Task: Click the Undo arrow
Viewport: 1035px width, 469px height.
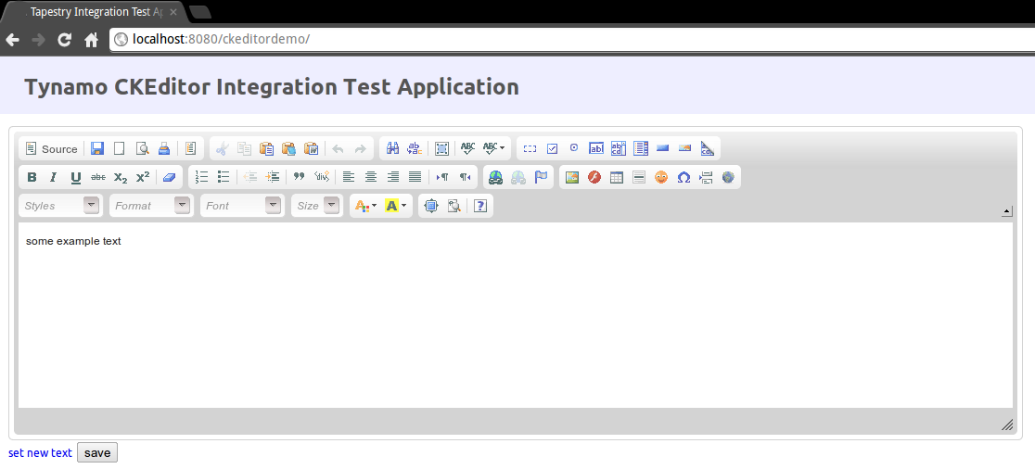Action: (338, 149)
